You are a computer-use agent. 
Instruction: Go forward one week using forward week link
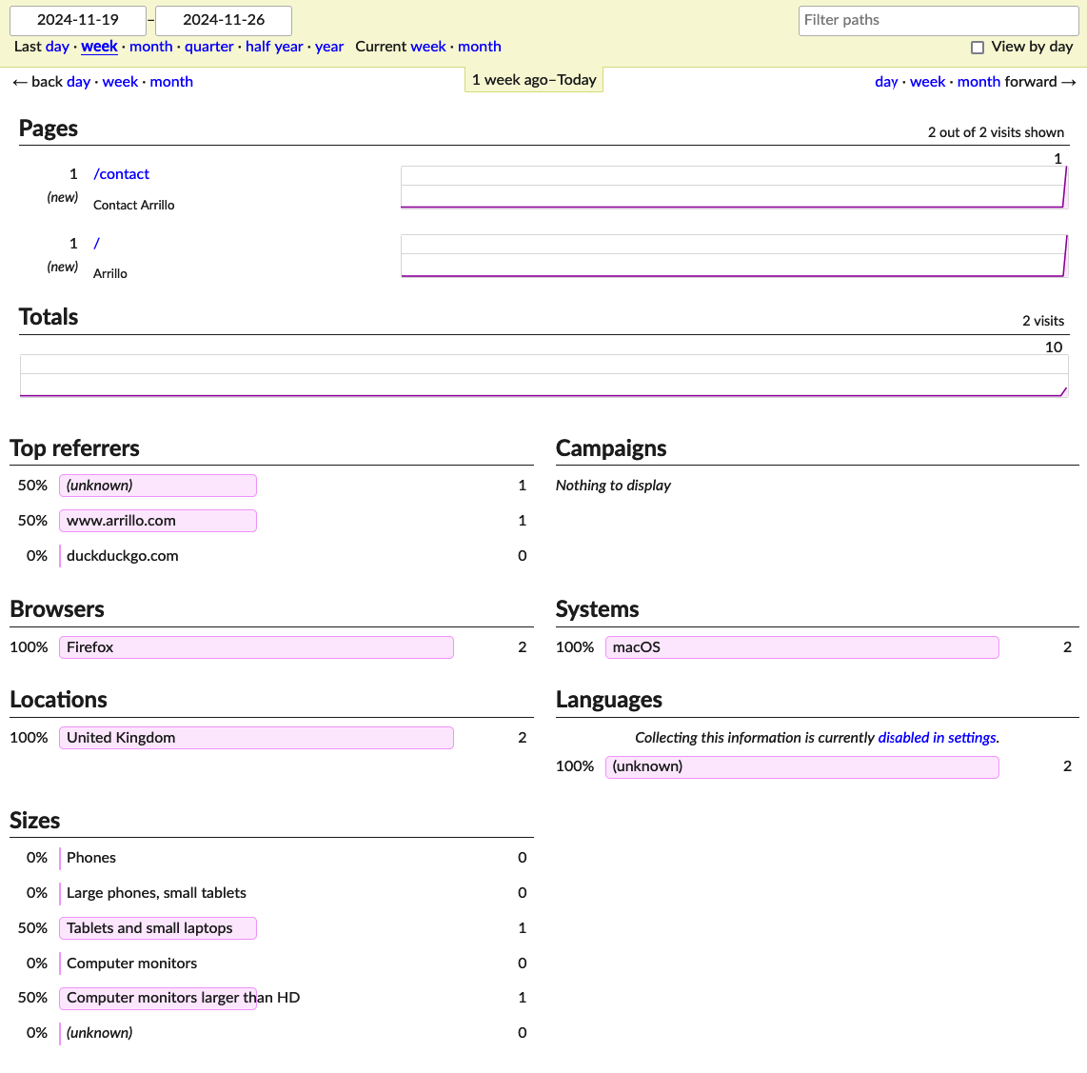tap(927, 81)
